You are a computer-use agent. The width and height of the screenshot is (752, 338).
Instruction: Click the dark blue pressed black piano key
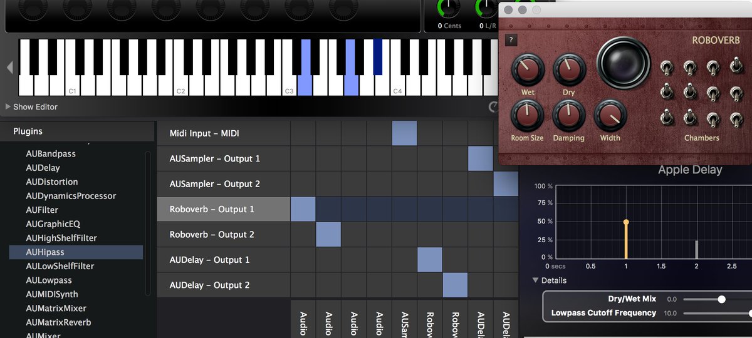coord(378,56)
